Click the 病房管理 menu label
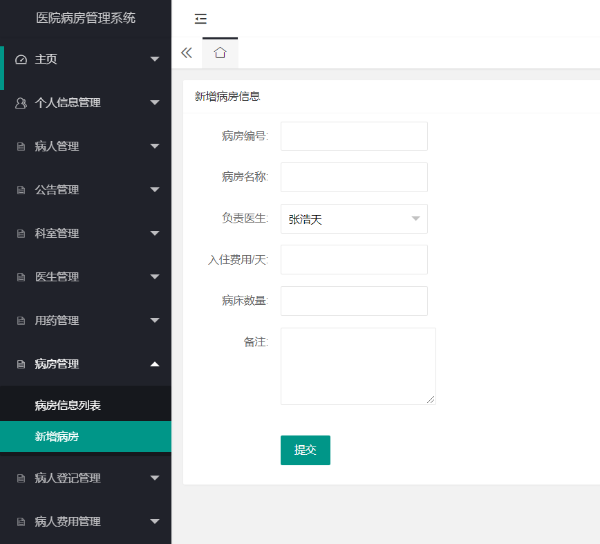 pos(57,364)
